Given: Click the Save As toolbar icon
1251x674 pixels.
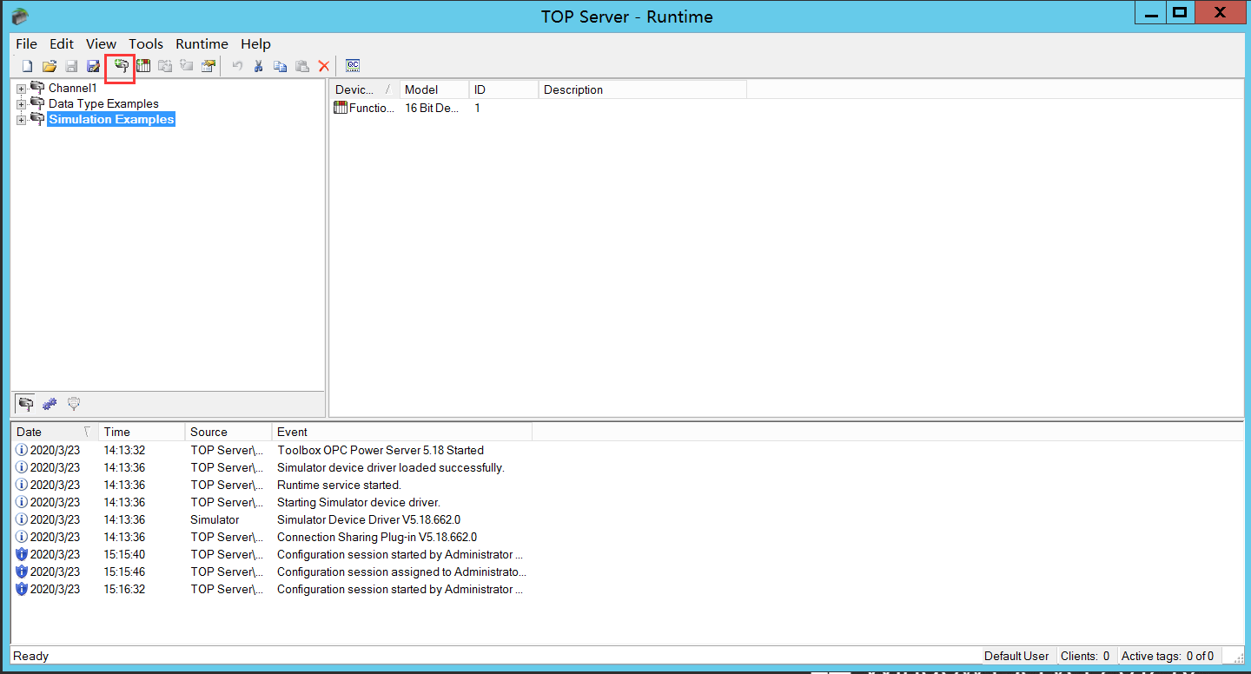Looking at the screenshot, I should [93, 66].
